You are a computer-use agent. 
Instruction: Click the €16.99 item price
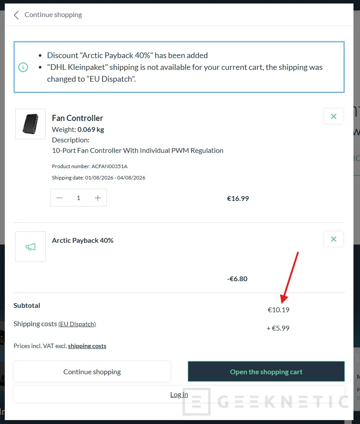[x=238, y=199]
